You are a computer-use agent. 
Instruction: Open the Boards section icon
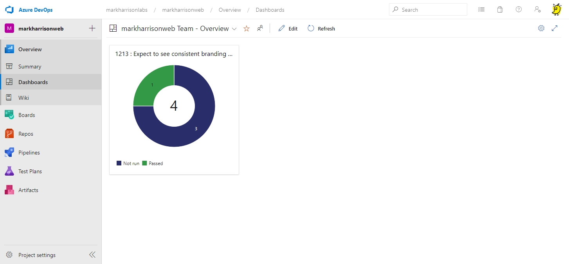click(9, 115)
